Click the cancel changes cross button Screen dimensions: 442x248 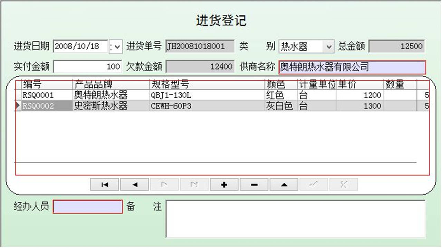343,184
